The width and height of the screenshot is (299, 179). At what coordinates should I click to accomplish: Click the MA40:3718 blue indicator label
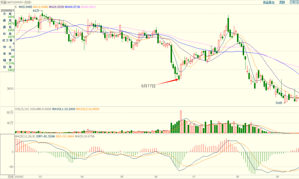[72, 7]
